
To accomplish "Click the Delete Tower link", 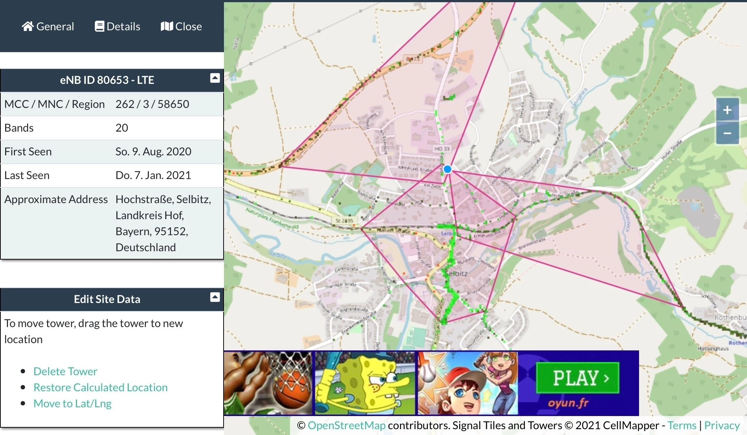I will click(x=65, y=371).
